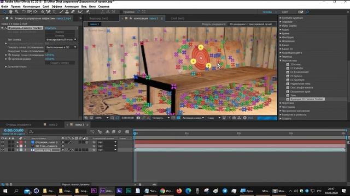The image size is (350, 196).
Task: Click the timeline Graph Editor icon
Action: click(x=127, y=132)
